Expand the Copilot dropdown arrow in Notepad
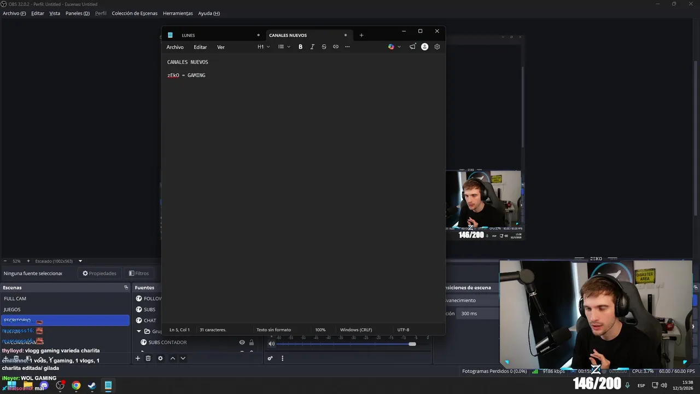This screenshot has width=700, height=394. pyautogui.click(x=399, y=47)
